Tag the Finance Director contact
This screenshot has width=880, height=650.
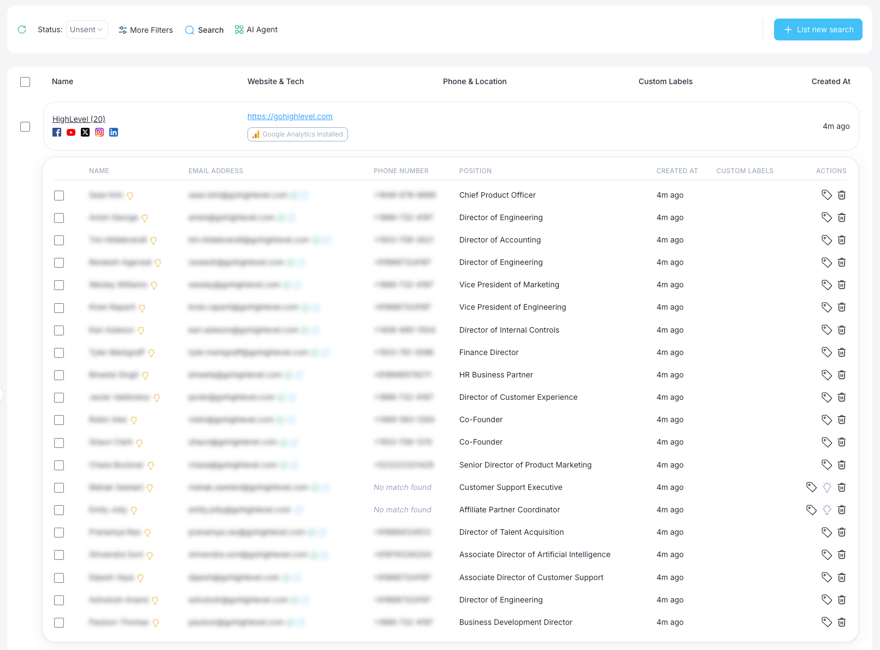point(827,352)
